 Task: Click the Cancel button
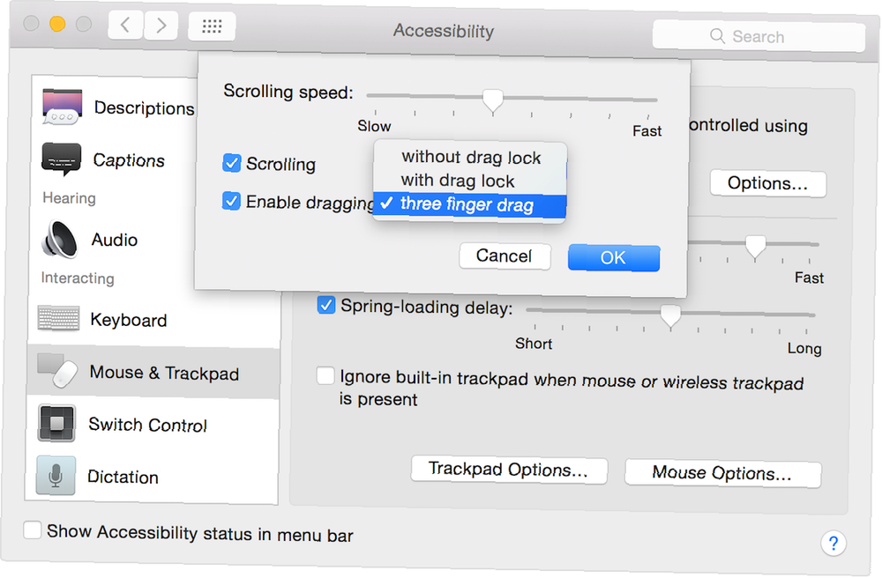tap(505, 256)
